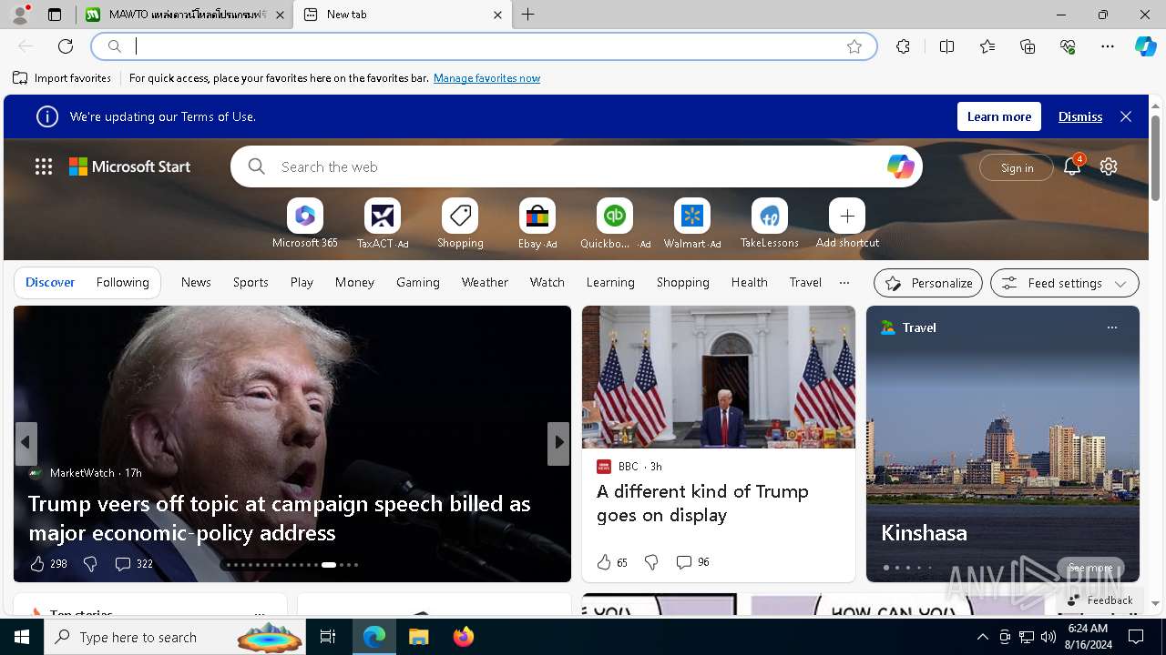
Task: Select the Sports feed category
Action: coord(251,283)
